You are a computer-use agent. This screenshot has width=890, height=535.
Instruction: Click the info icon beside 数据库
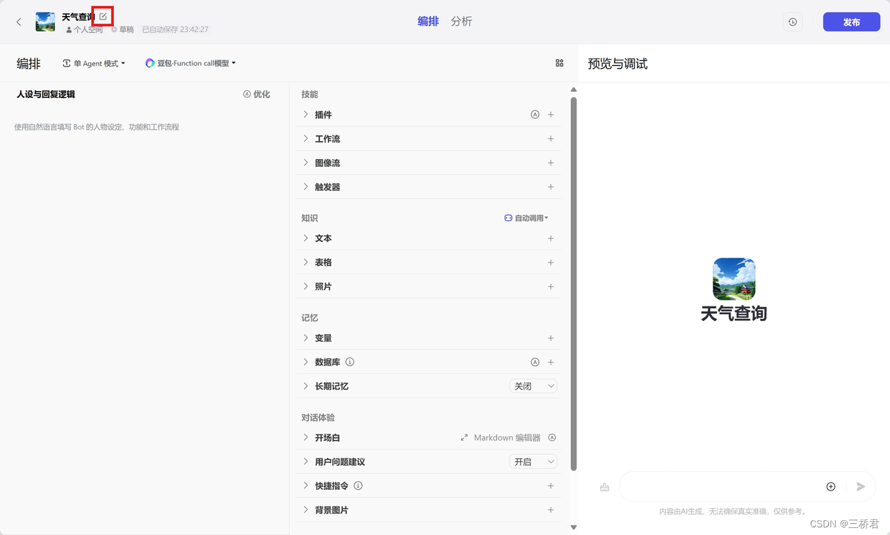point(350,362)
